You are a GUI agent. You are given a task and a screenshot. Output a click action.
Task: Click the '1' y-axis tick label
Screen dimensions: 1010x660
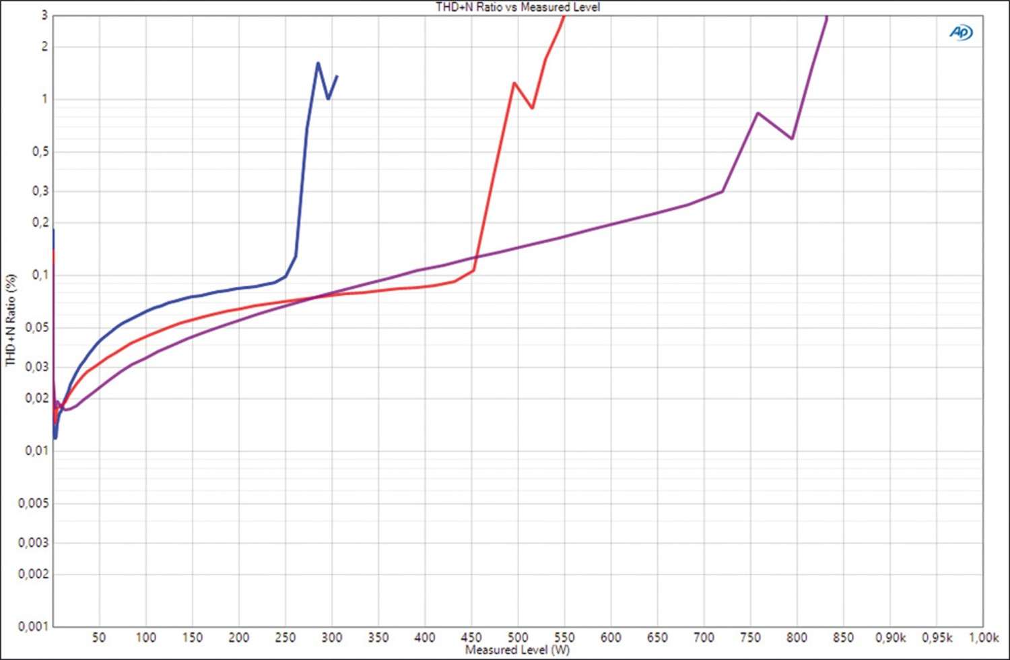(45, 99)
